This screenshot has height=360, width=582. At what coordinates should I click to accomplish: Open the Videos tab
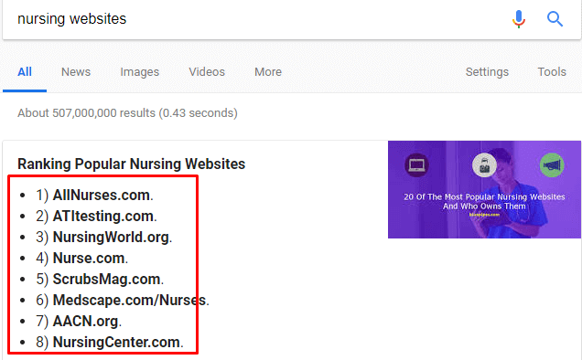click(x=207, y=71)
